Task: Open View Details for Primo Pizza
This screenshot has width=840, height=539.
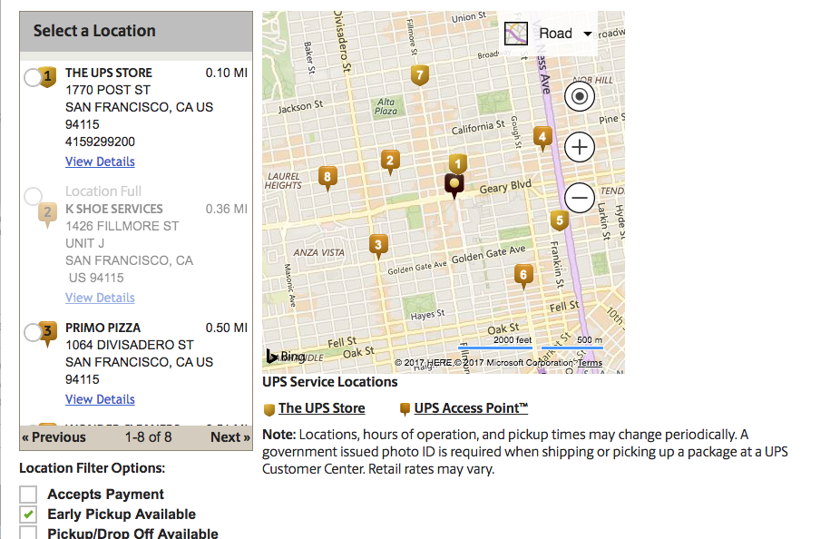Action: click(100, 399)
